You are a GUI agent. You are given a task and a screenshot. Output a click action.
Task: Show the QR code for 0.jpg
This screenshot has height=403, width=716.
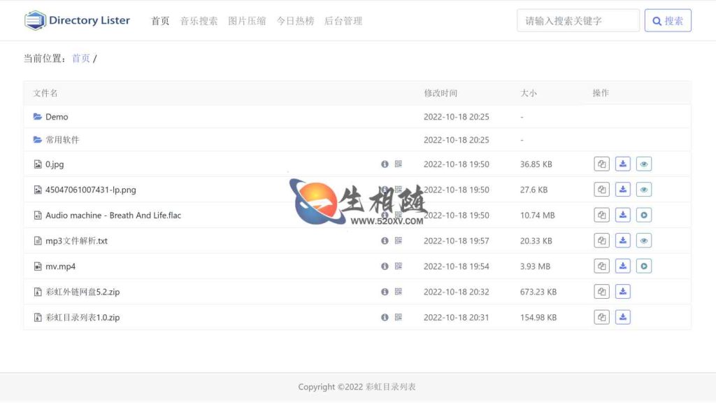point(399,164)
